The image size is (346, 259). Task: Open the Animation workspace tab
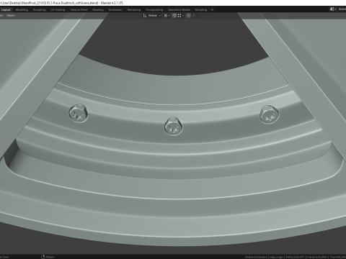(x=115, y=9)
